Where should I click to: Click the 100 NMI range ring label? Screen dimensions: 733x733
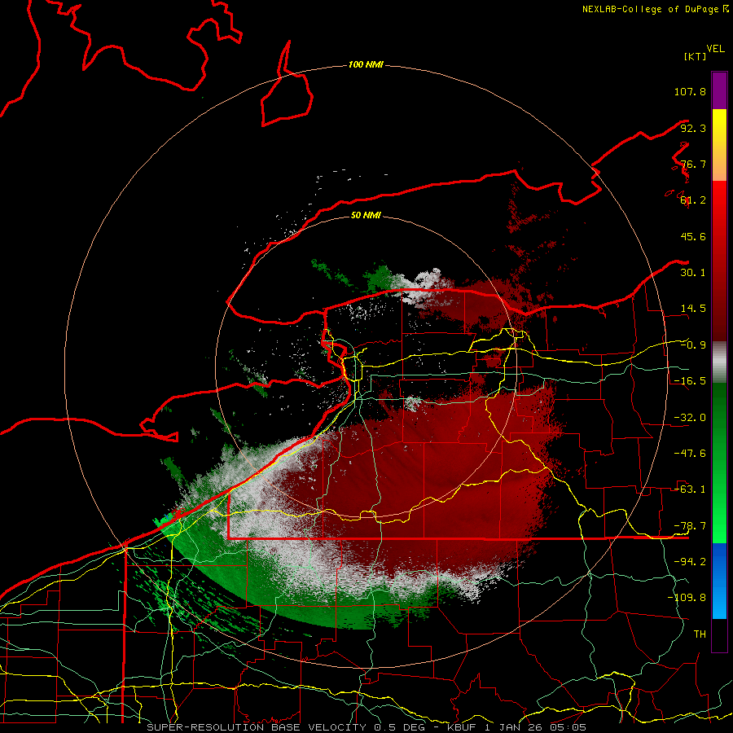[366, 64]
